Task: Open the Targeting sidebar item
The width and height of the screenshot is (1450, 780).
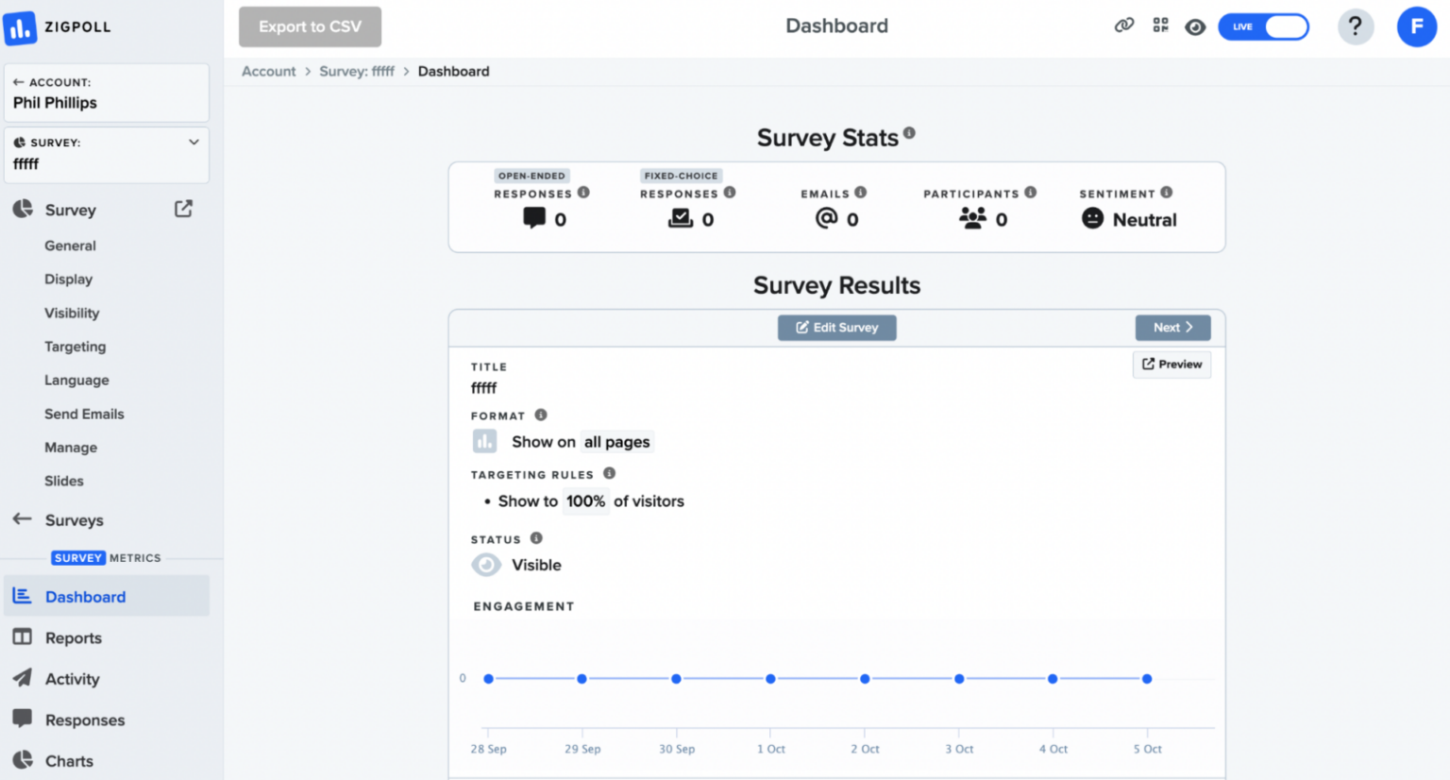Action: coord(75,347)
